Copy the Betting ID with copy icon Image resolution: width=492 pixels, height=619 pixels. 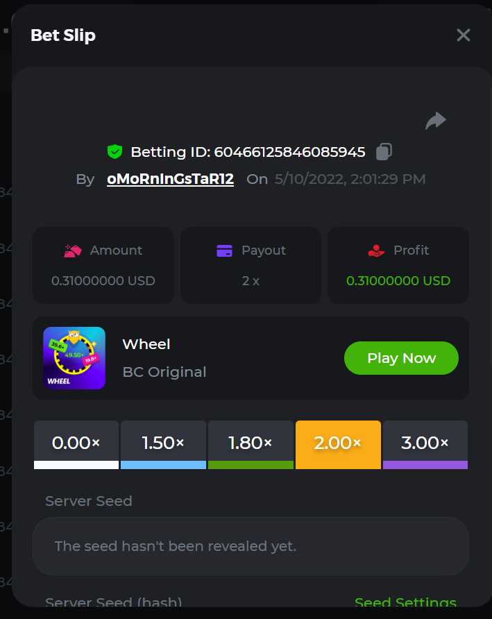click(384, 151)
